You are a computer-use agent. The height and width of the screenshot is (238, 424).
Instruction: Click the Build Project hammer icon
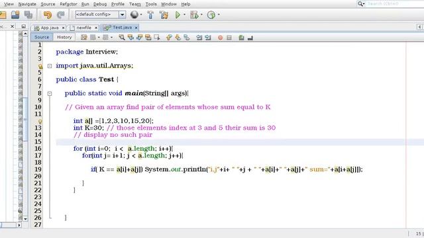(x=150, y=15)
